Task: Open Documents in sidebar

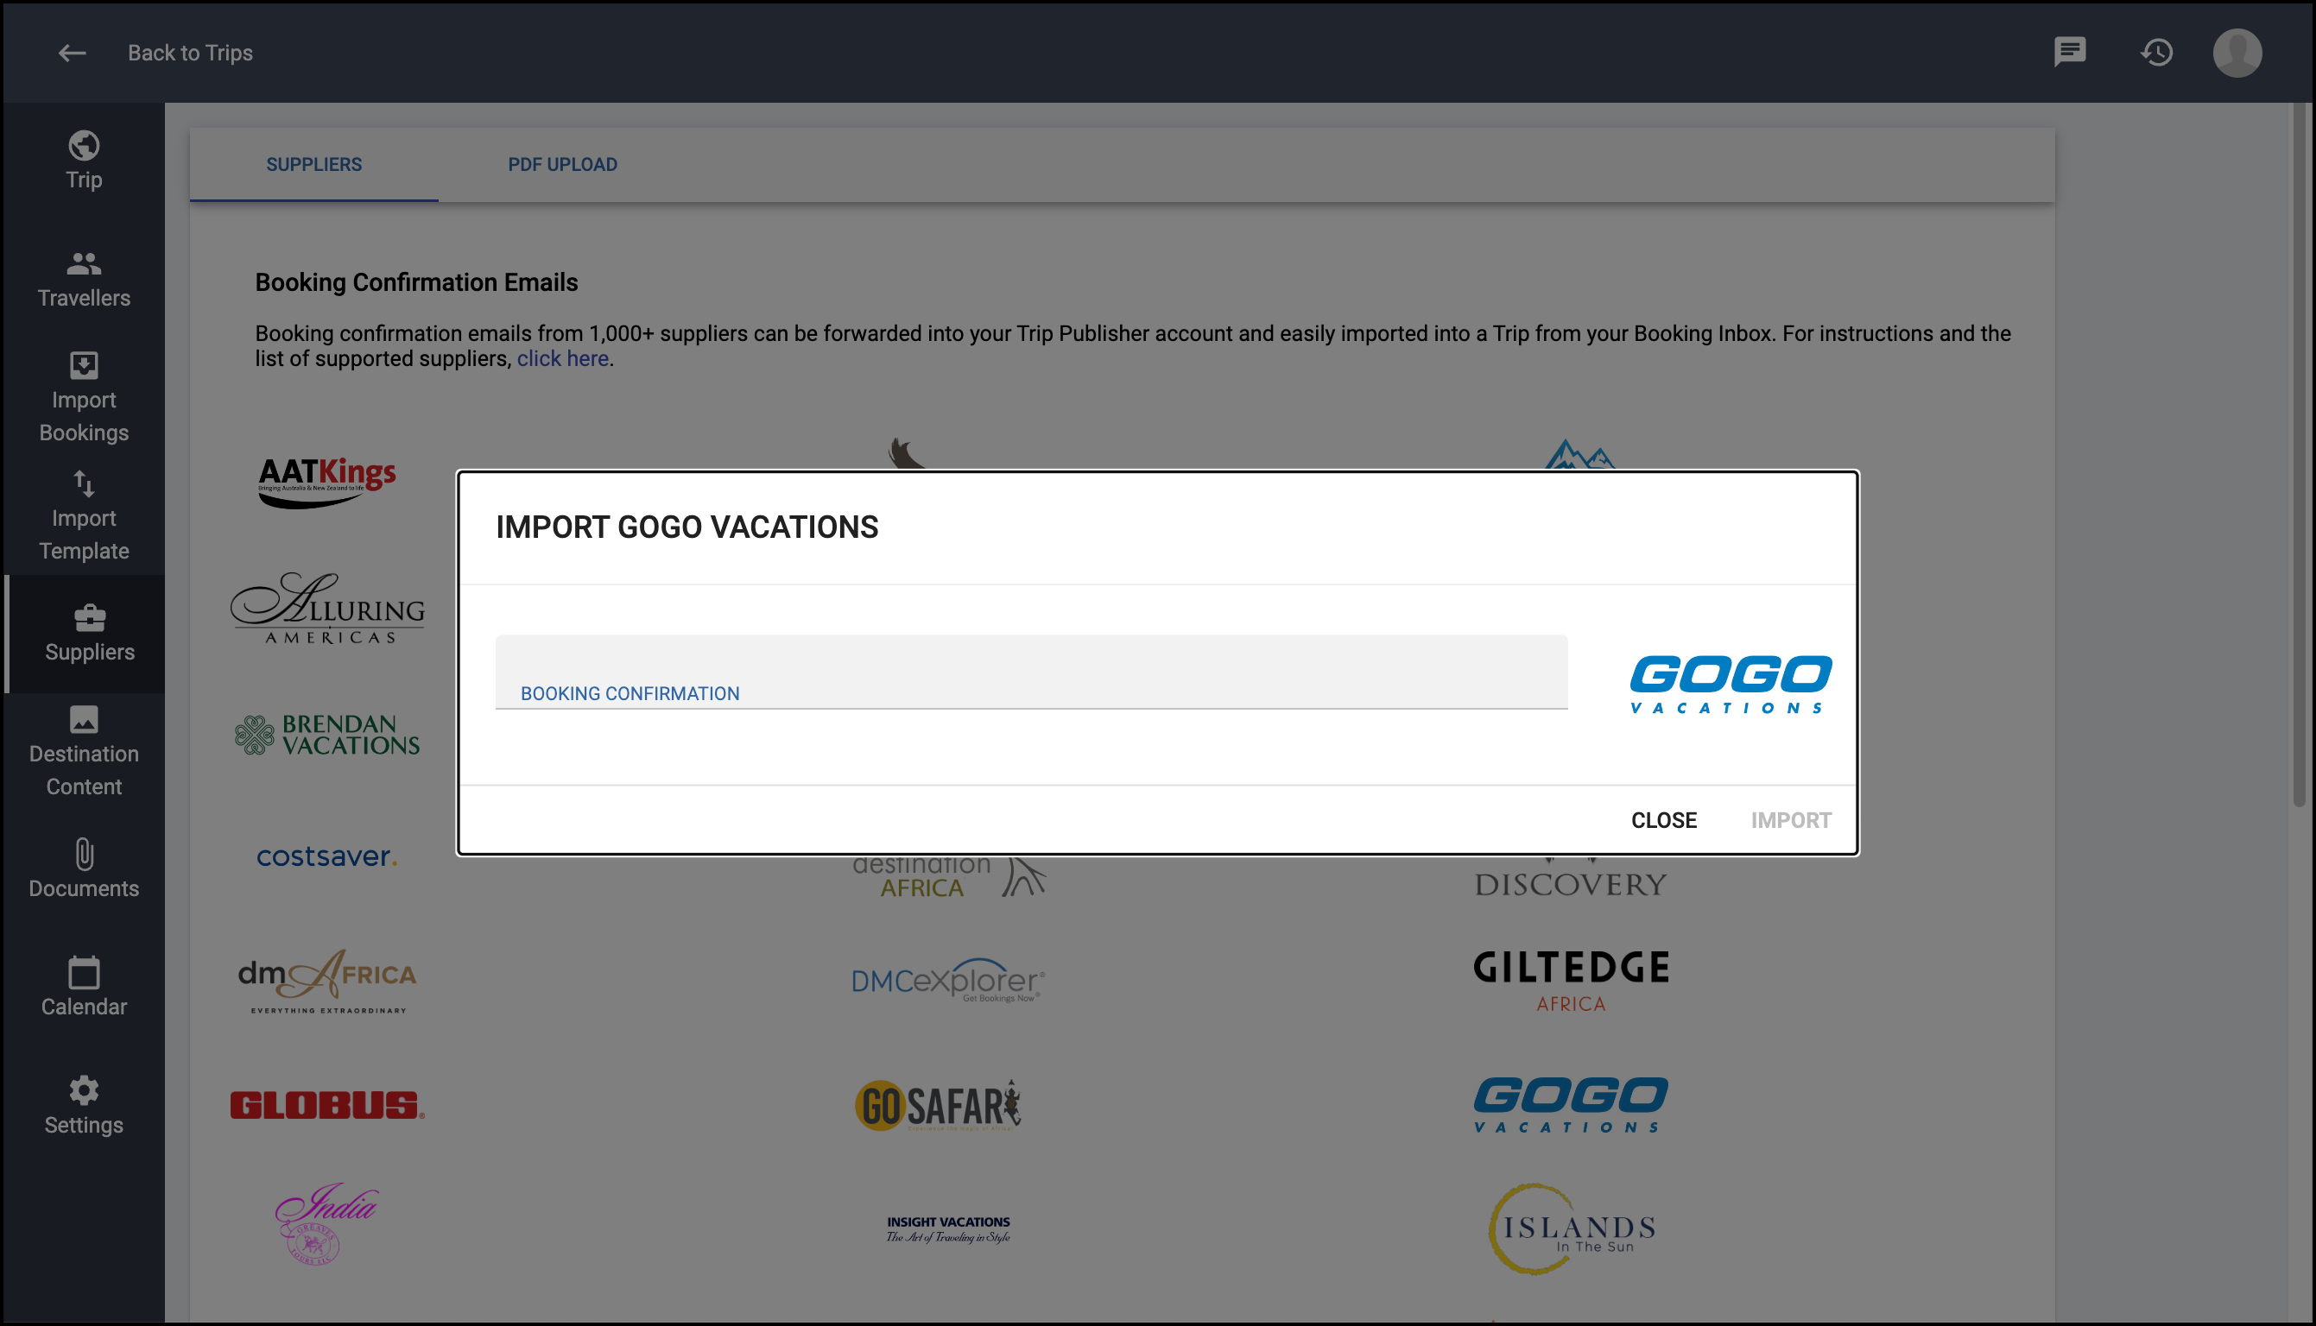Action: (x=84, y=868)
